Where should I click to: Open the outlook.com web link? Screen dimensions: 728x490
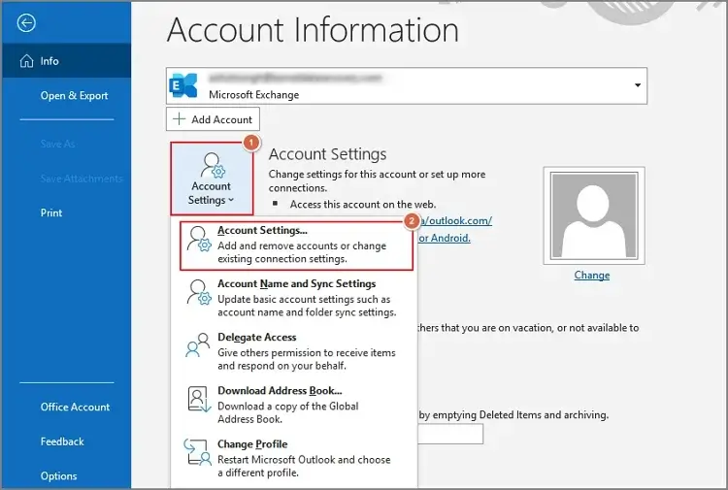tap(455, 221)
